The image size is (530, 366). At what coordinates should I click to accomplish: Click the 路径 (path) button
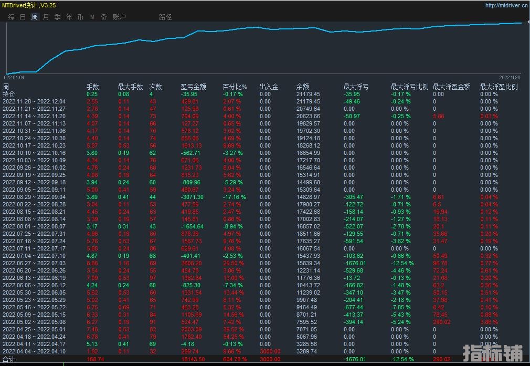click(165, 17)
